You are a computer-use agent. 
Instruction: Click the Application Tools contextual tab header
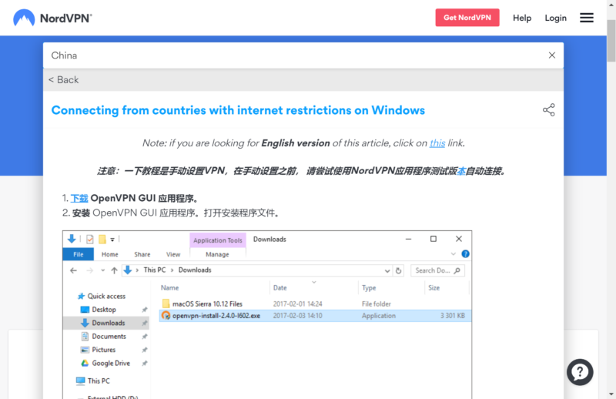(x=218, y=240)
